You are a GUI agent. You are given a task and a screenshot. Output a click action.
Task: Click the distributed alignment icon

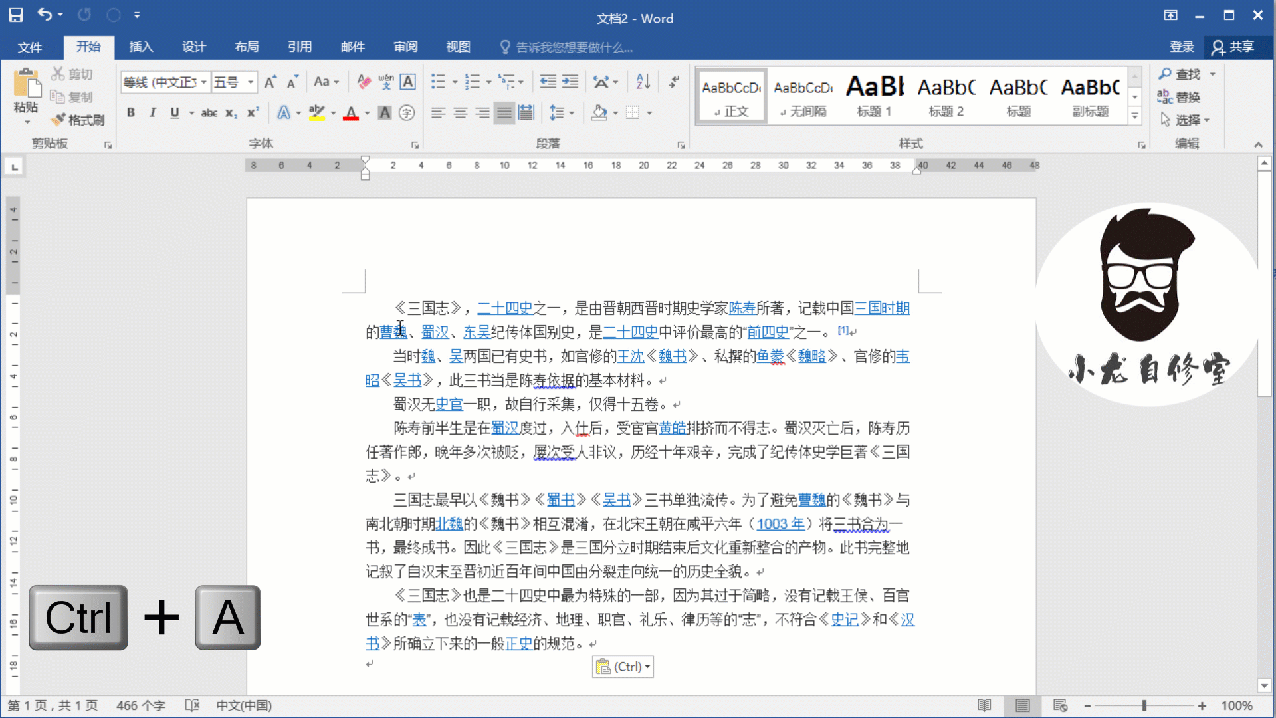(x=526, y=113)
